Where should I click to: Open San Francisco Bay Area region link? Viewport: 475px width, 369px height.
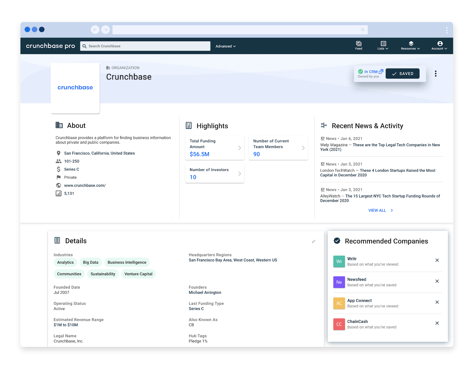pos(210,260)
